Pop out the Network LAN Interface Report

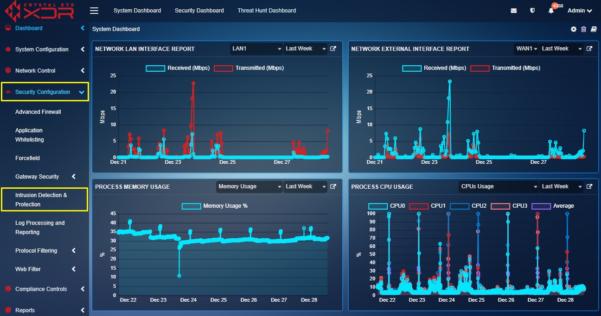pyautogui.click(x=333, y=49)
